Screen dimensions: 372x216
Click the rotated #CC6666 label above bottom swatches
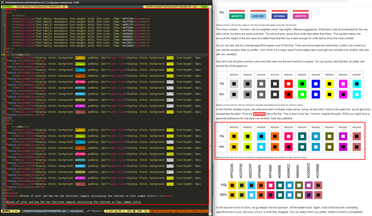coord(317,171)
